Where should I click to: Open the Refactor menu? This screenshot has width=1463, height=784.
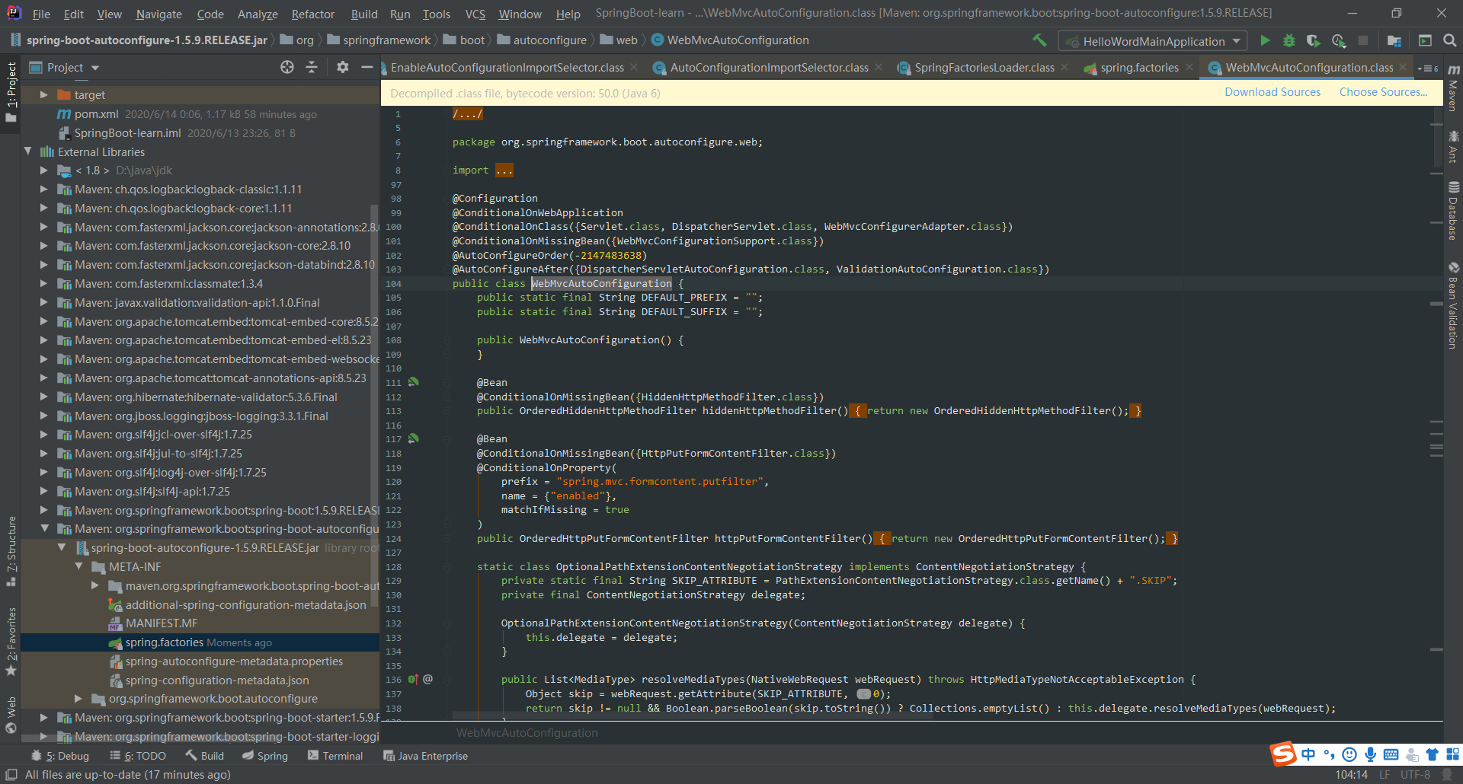click(x=312, y=14)
